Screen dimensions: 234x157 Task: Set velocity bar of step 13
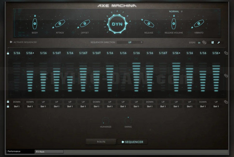(176, 77)
